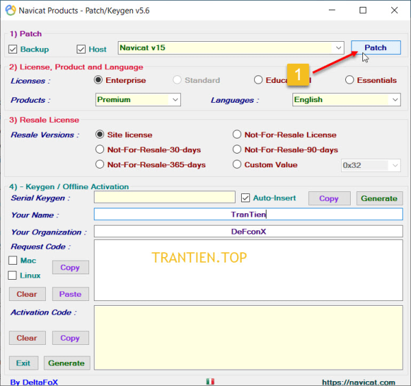Close the Patch/Keygen window

pyautogui.click(x=395, y=10)
